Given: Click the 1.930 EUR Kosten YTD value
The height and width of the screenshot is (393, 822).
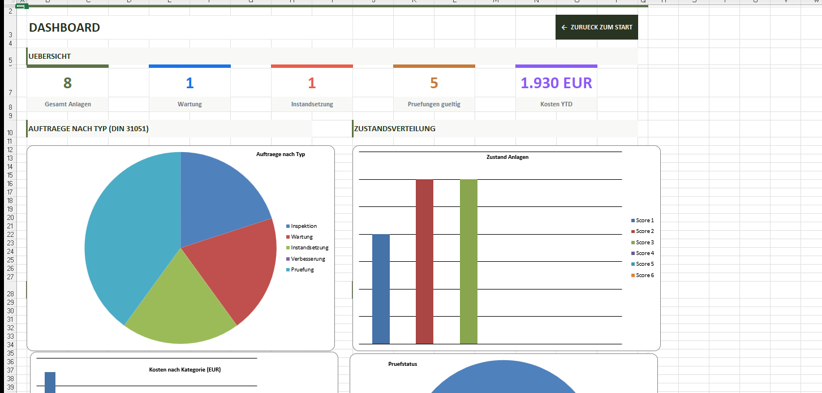Looking at the screenshot, I should click(556, 83).
